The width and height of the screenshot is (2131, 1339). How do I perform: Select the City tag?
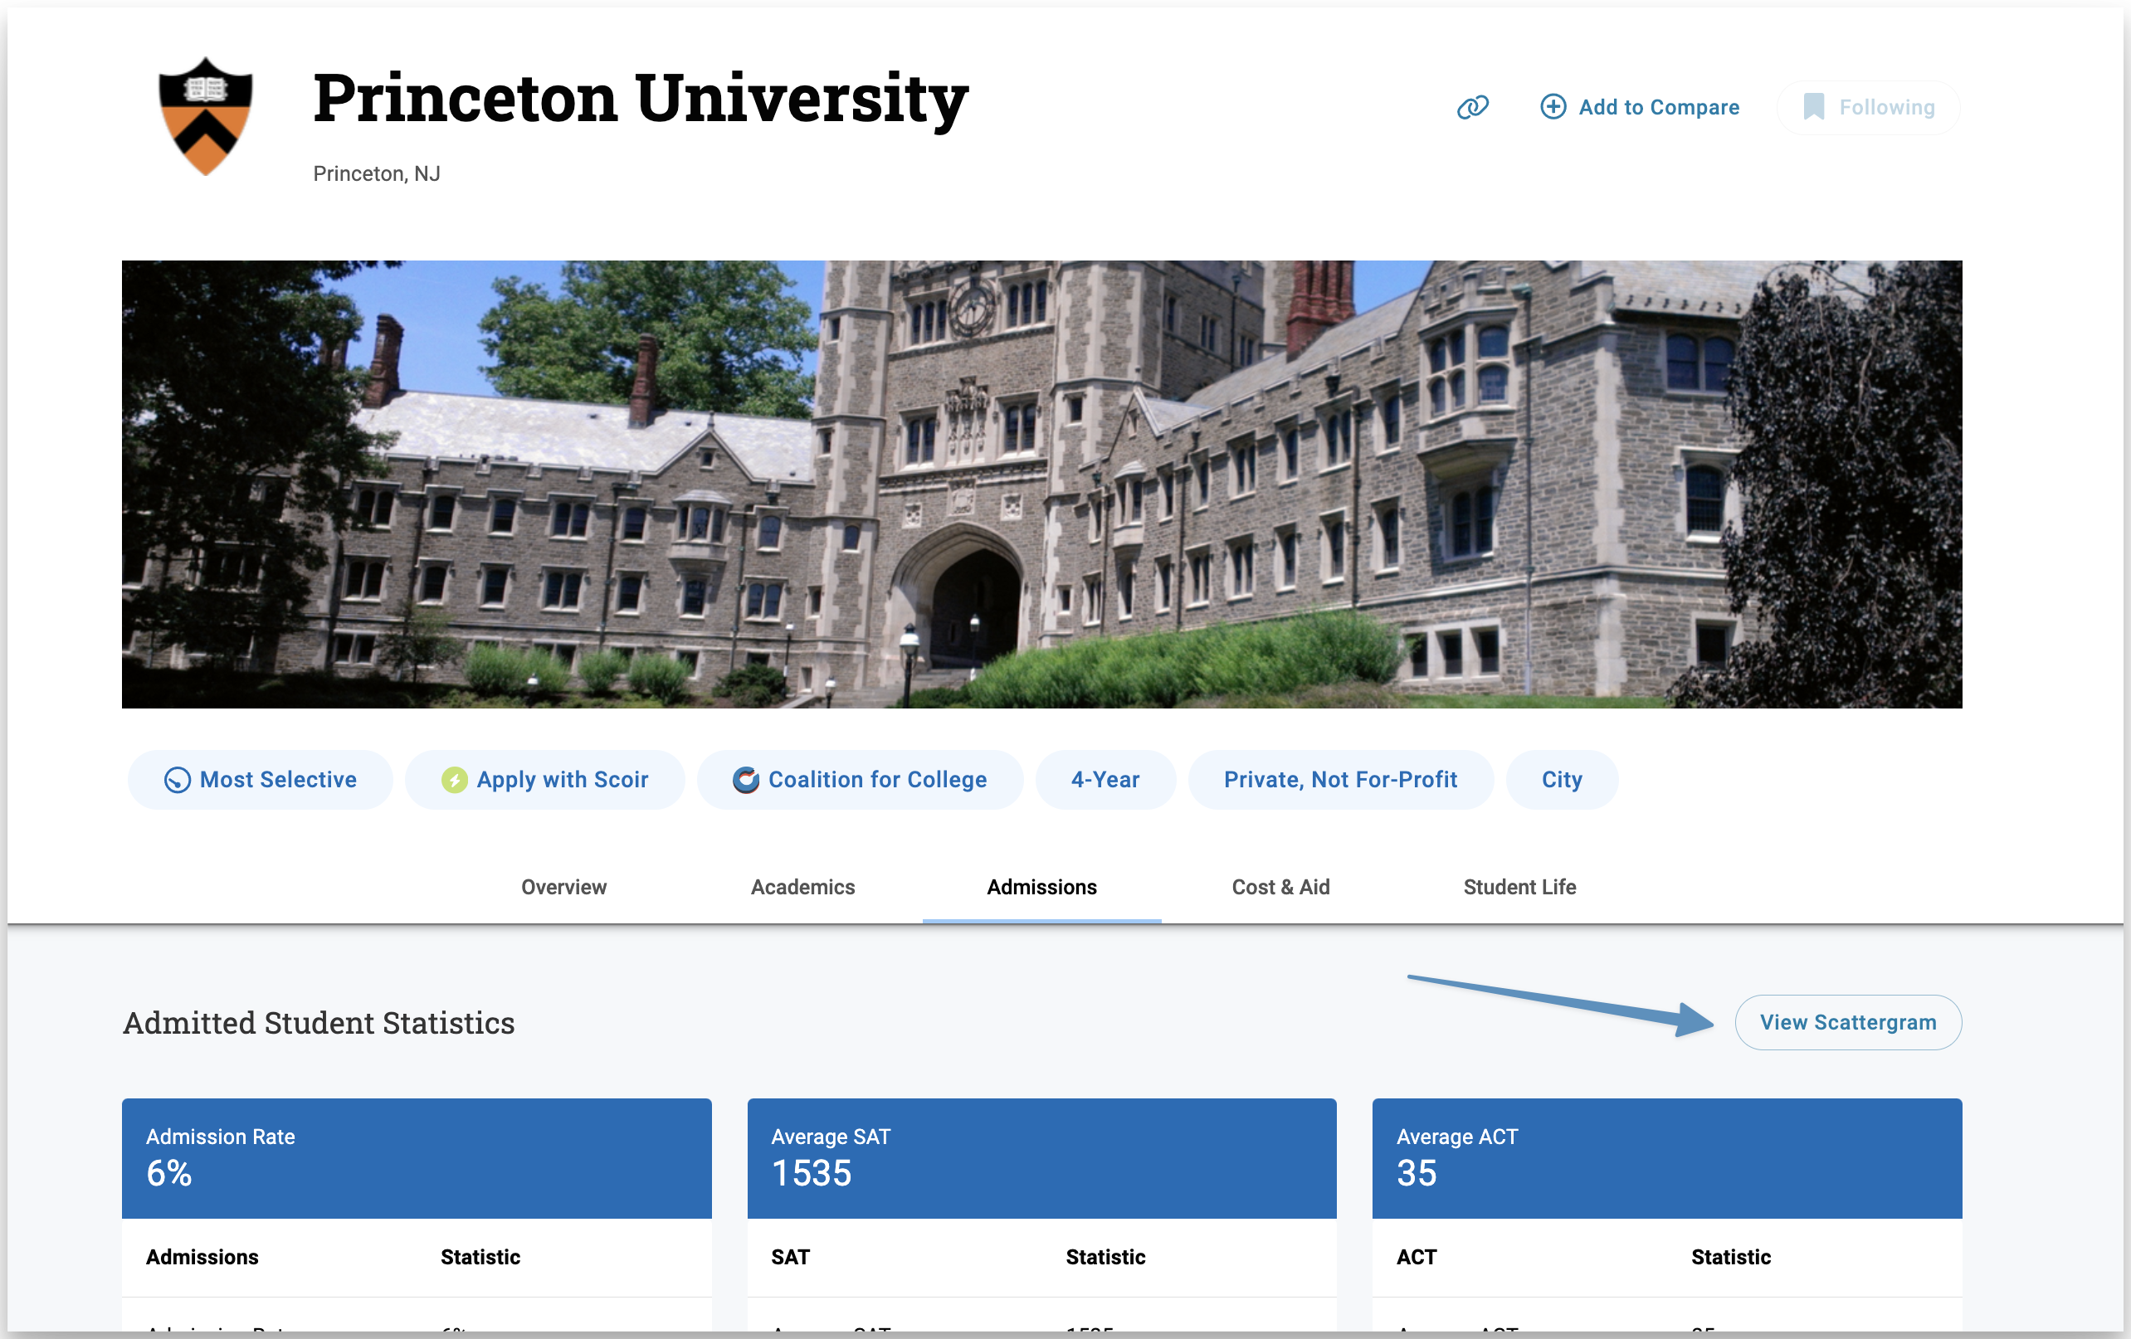pyautogui.click(x=1562, y=780)
